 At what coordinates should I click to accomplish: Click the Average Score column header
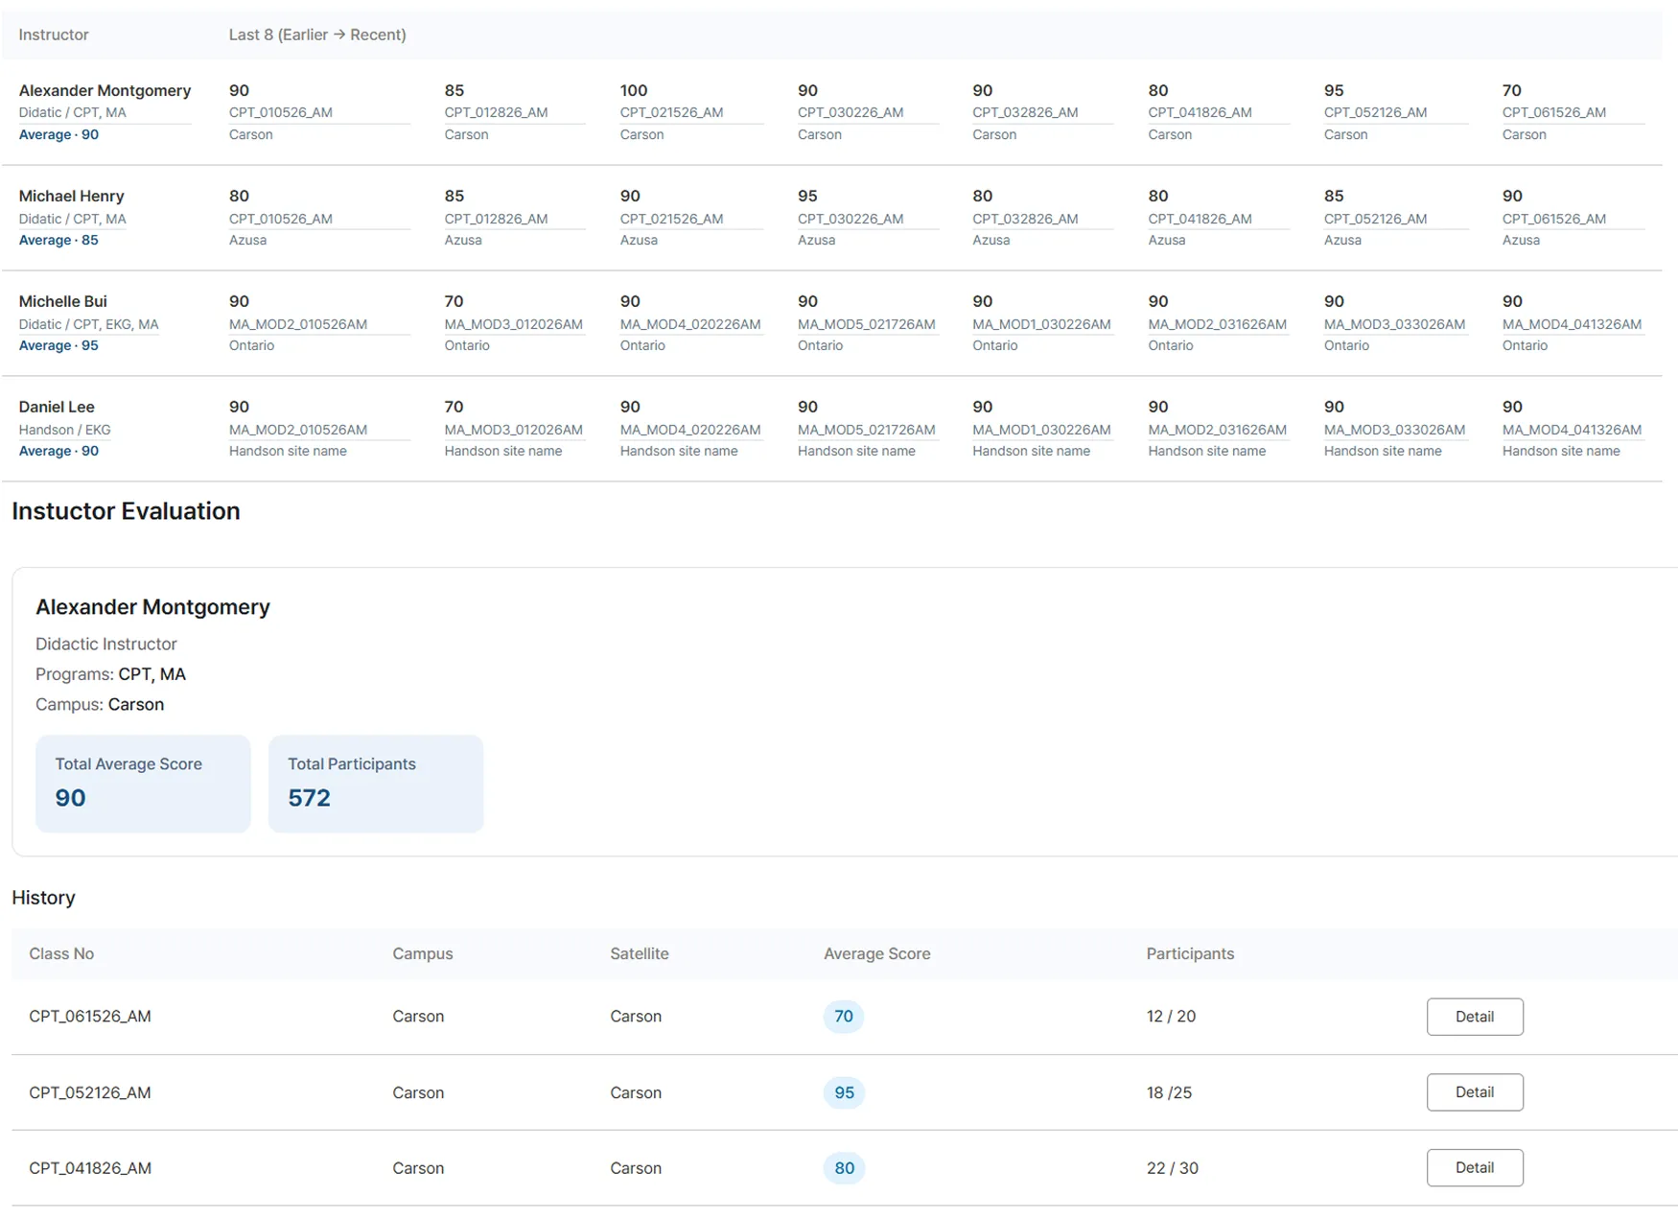tap(876, 953)
